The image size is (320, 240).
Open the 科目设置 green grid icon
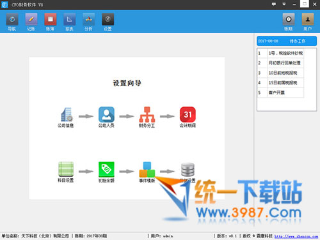[66, 169]
